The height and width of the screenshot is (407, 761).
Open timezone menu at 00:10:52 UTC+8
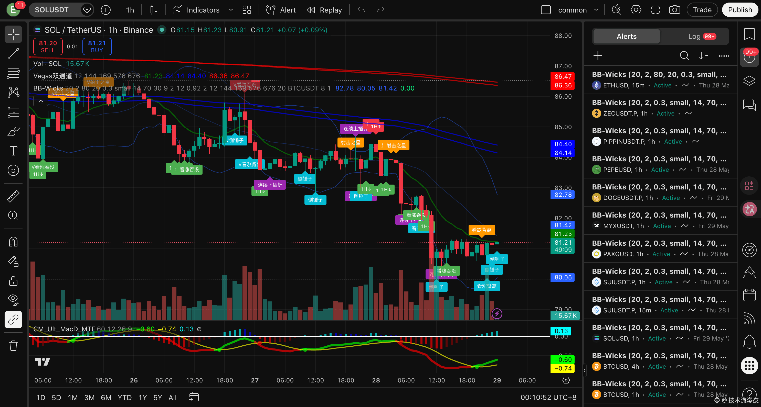pos(548,398)
